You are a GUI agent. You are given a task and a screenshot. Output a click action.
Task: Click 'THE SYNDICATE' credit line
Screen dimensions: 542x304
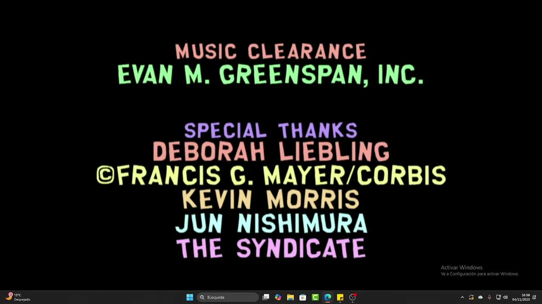click(x=271, y=248)
